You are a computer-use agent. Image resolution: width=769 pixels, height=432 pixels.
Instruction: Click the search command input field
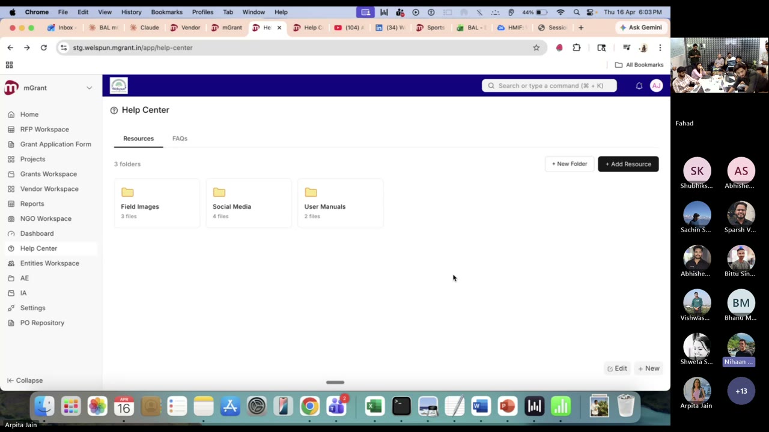point(549,86)
